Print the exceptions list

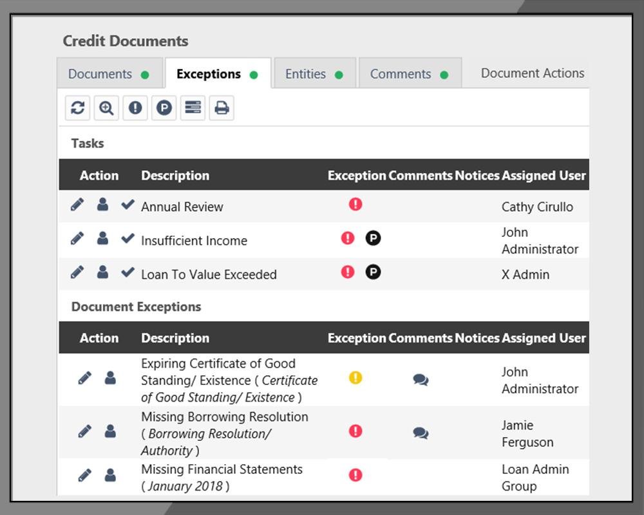pyautogui.click(x=222, y=108)
